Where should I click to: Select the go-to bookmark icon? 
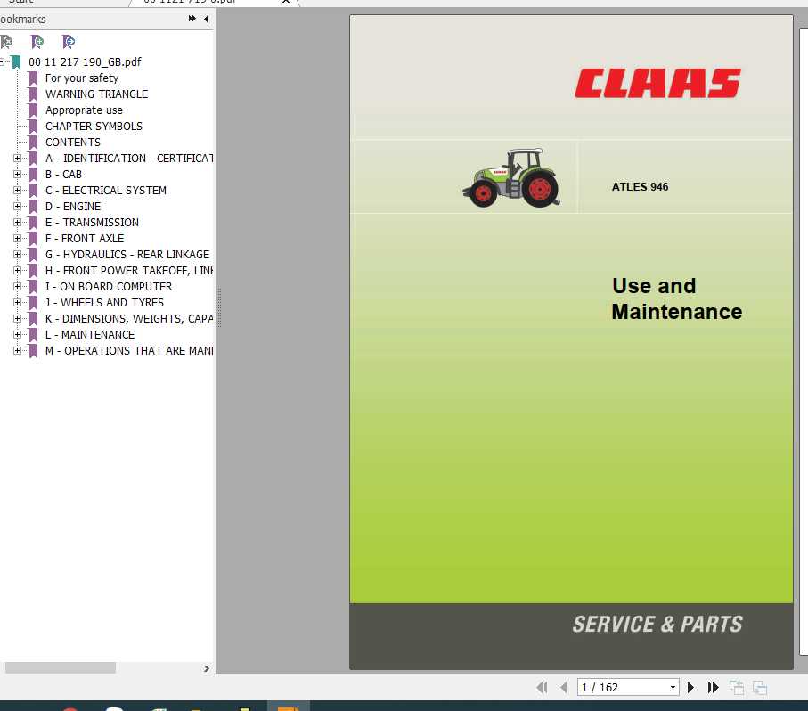pyautogui.click(x=69, y=42)
